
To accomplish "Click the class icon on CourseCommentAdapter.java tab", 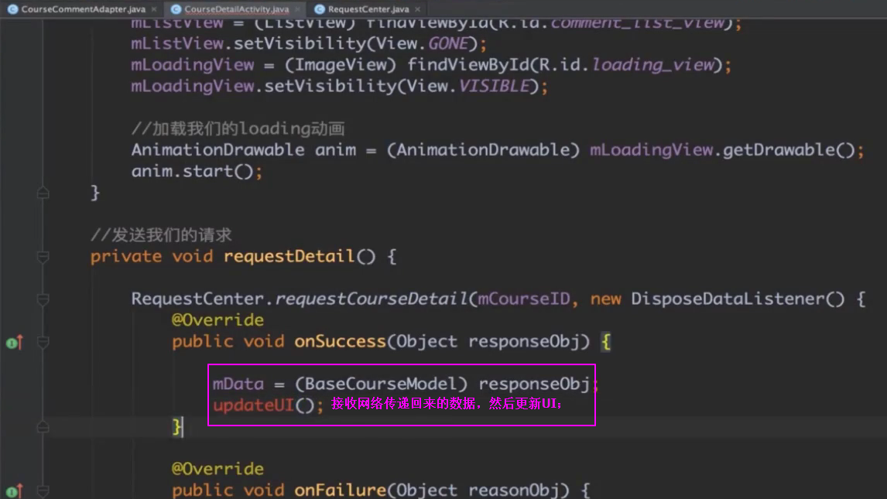I will click(12, 9).
